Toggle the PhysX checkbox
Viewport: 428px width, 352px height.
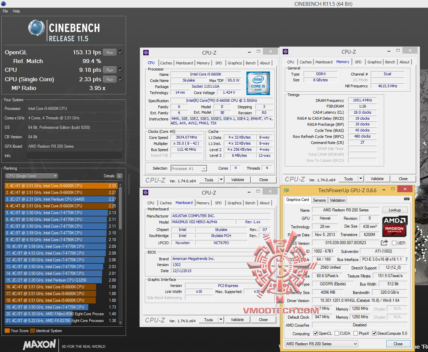coord(356,333)
